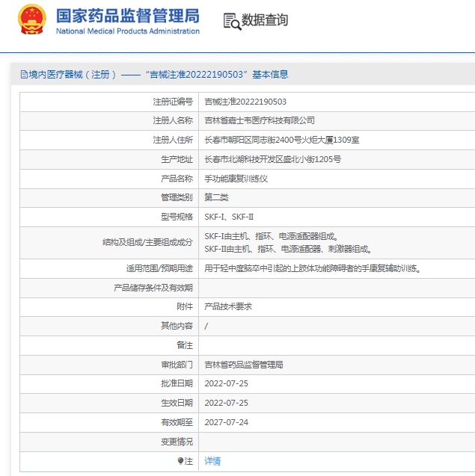The image size is (475, 476).
Task: Click the 产品储存条件及有效期 label
Action: click(153, 288)
